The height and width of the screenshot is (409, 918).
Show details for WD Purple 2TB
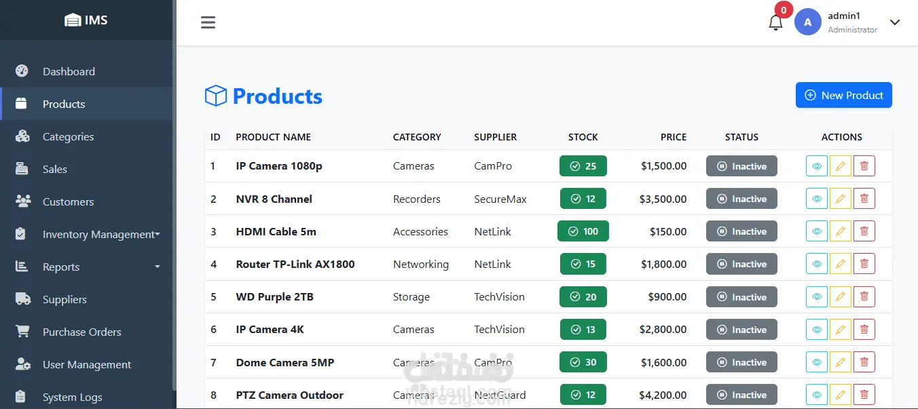[x=817, y=297]
